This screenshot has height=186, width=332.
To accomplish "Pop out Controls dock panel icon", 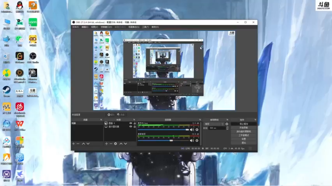I will tap(255, 120).
